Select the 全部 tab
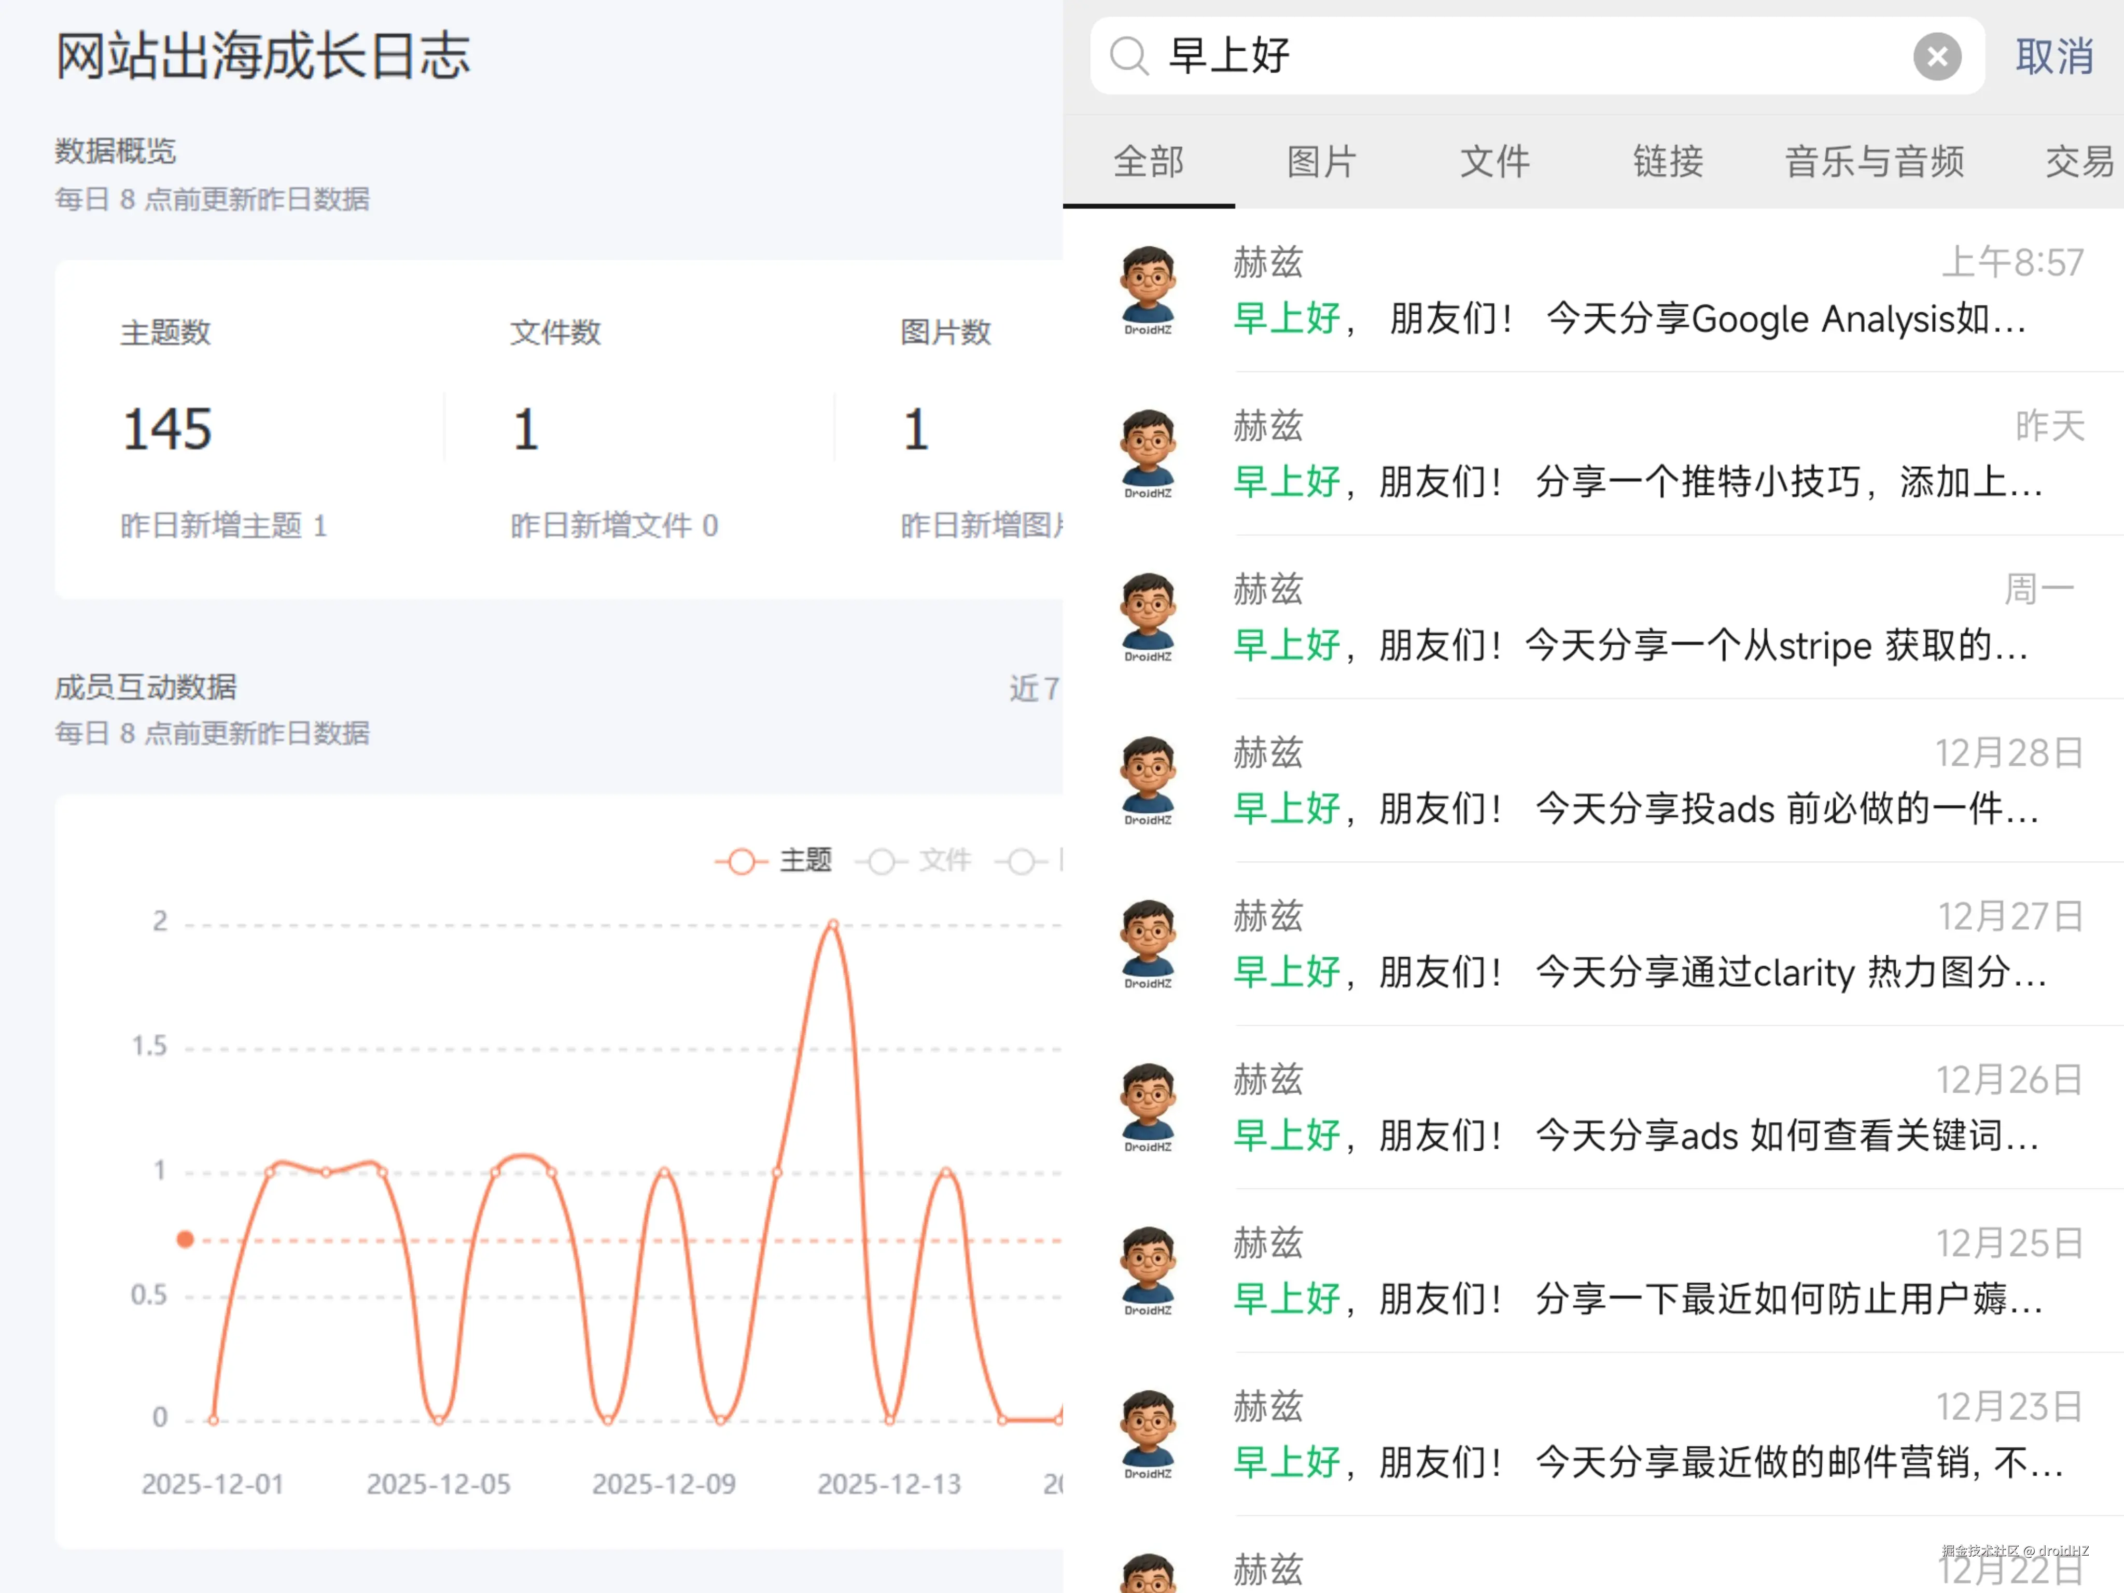 tap(1149, 161)
